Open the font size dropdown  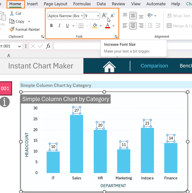coord(98,16)
